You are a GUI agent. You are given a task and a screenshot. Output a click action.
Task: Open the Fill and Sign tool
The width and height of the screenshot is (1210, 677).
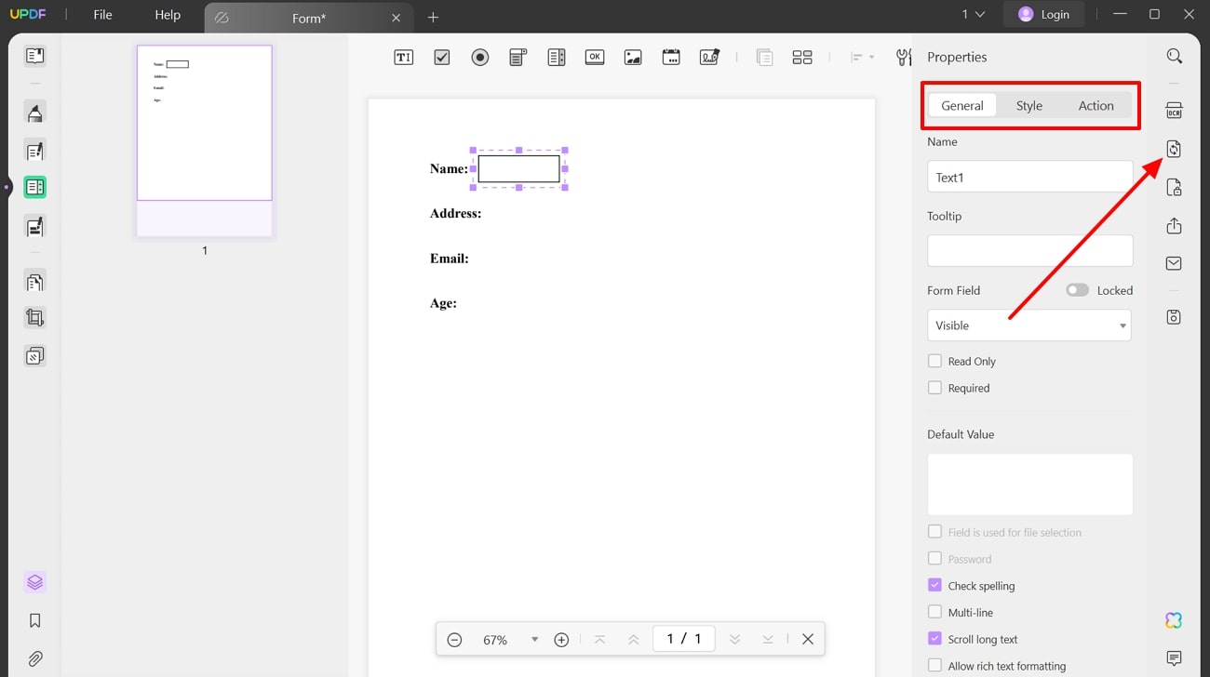[35, 227]
